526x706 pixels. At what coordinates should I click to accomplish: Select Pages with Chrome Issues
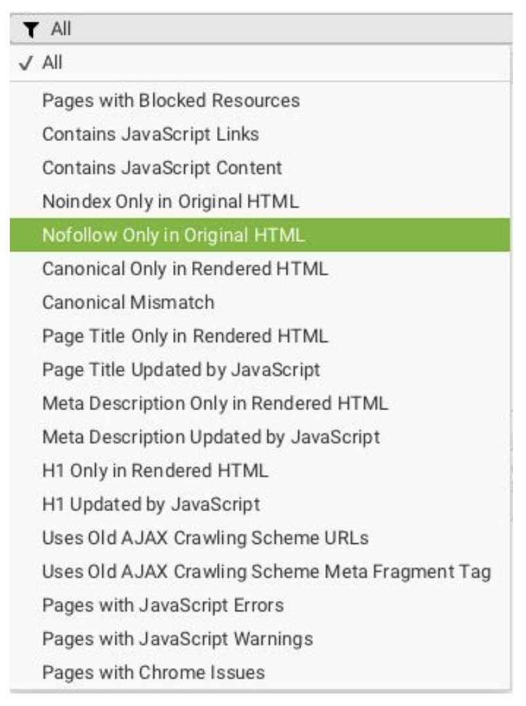tap(260, 673)
